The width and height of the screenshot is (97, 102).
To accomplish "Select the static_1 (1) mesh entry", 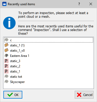I will point(48,45).
